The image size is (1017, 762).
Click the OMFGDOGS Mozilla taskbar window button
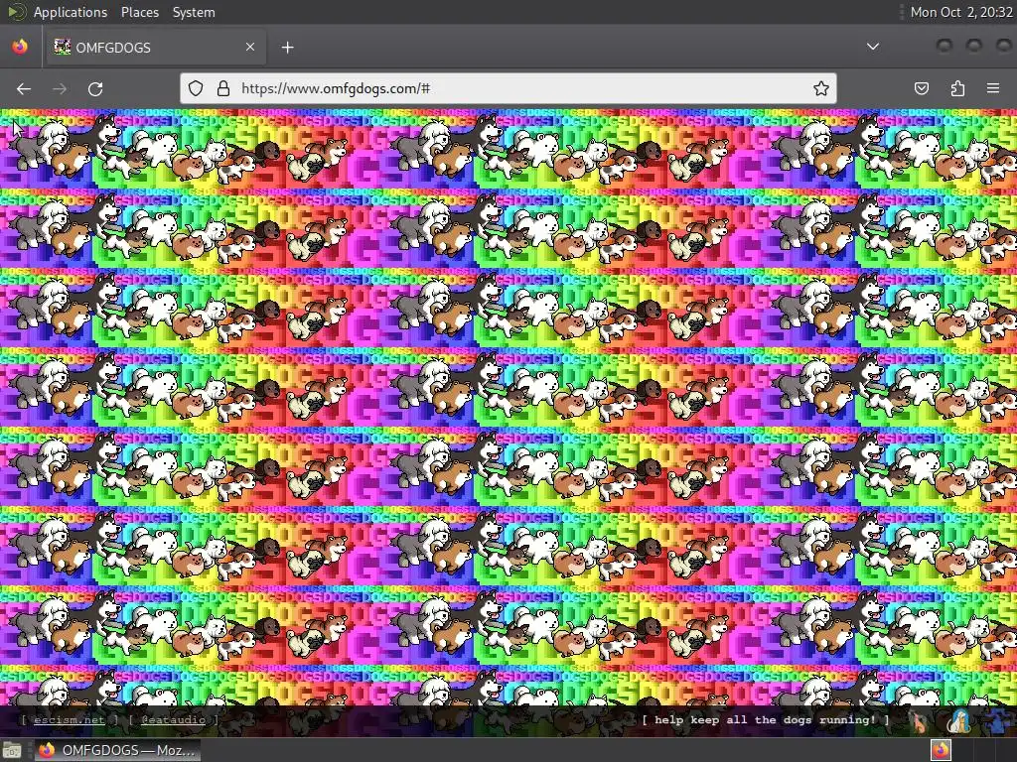tap(117, 750)
